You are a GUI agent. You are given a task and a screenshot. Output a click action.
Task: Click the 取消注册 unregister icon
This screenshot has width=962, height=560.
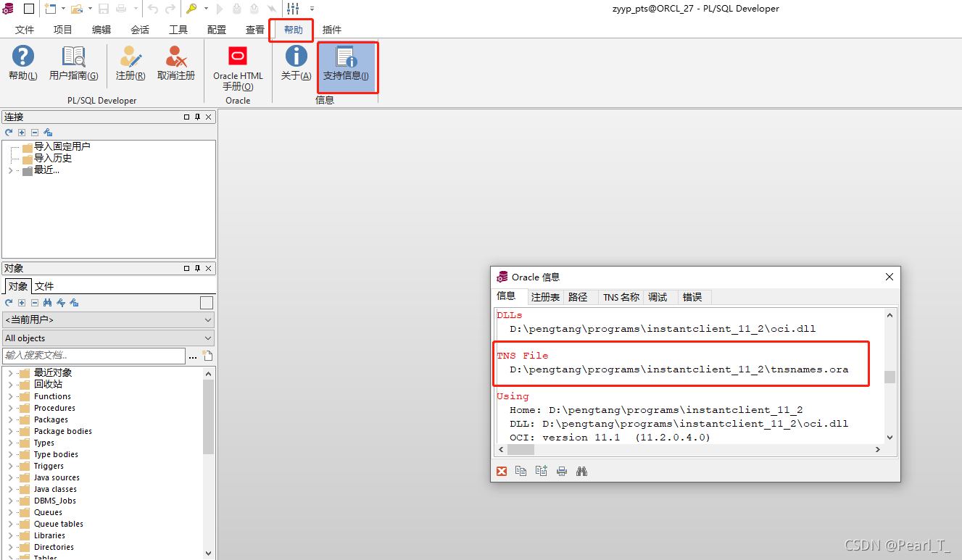point(176,63)
